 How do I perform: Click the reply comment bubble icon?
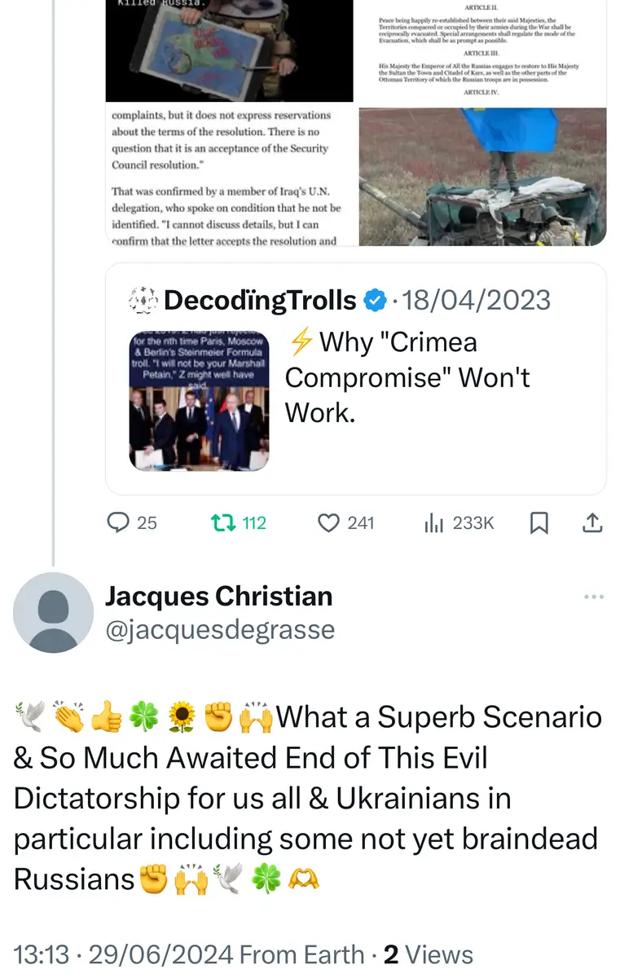(119, 522)
